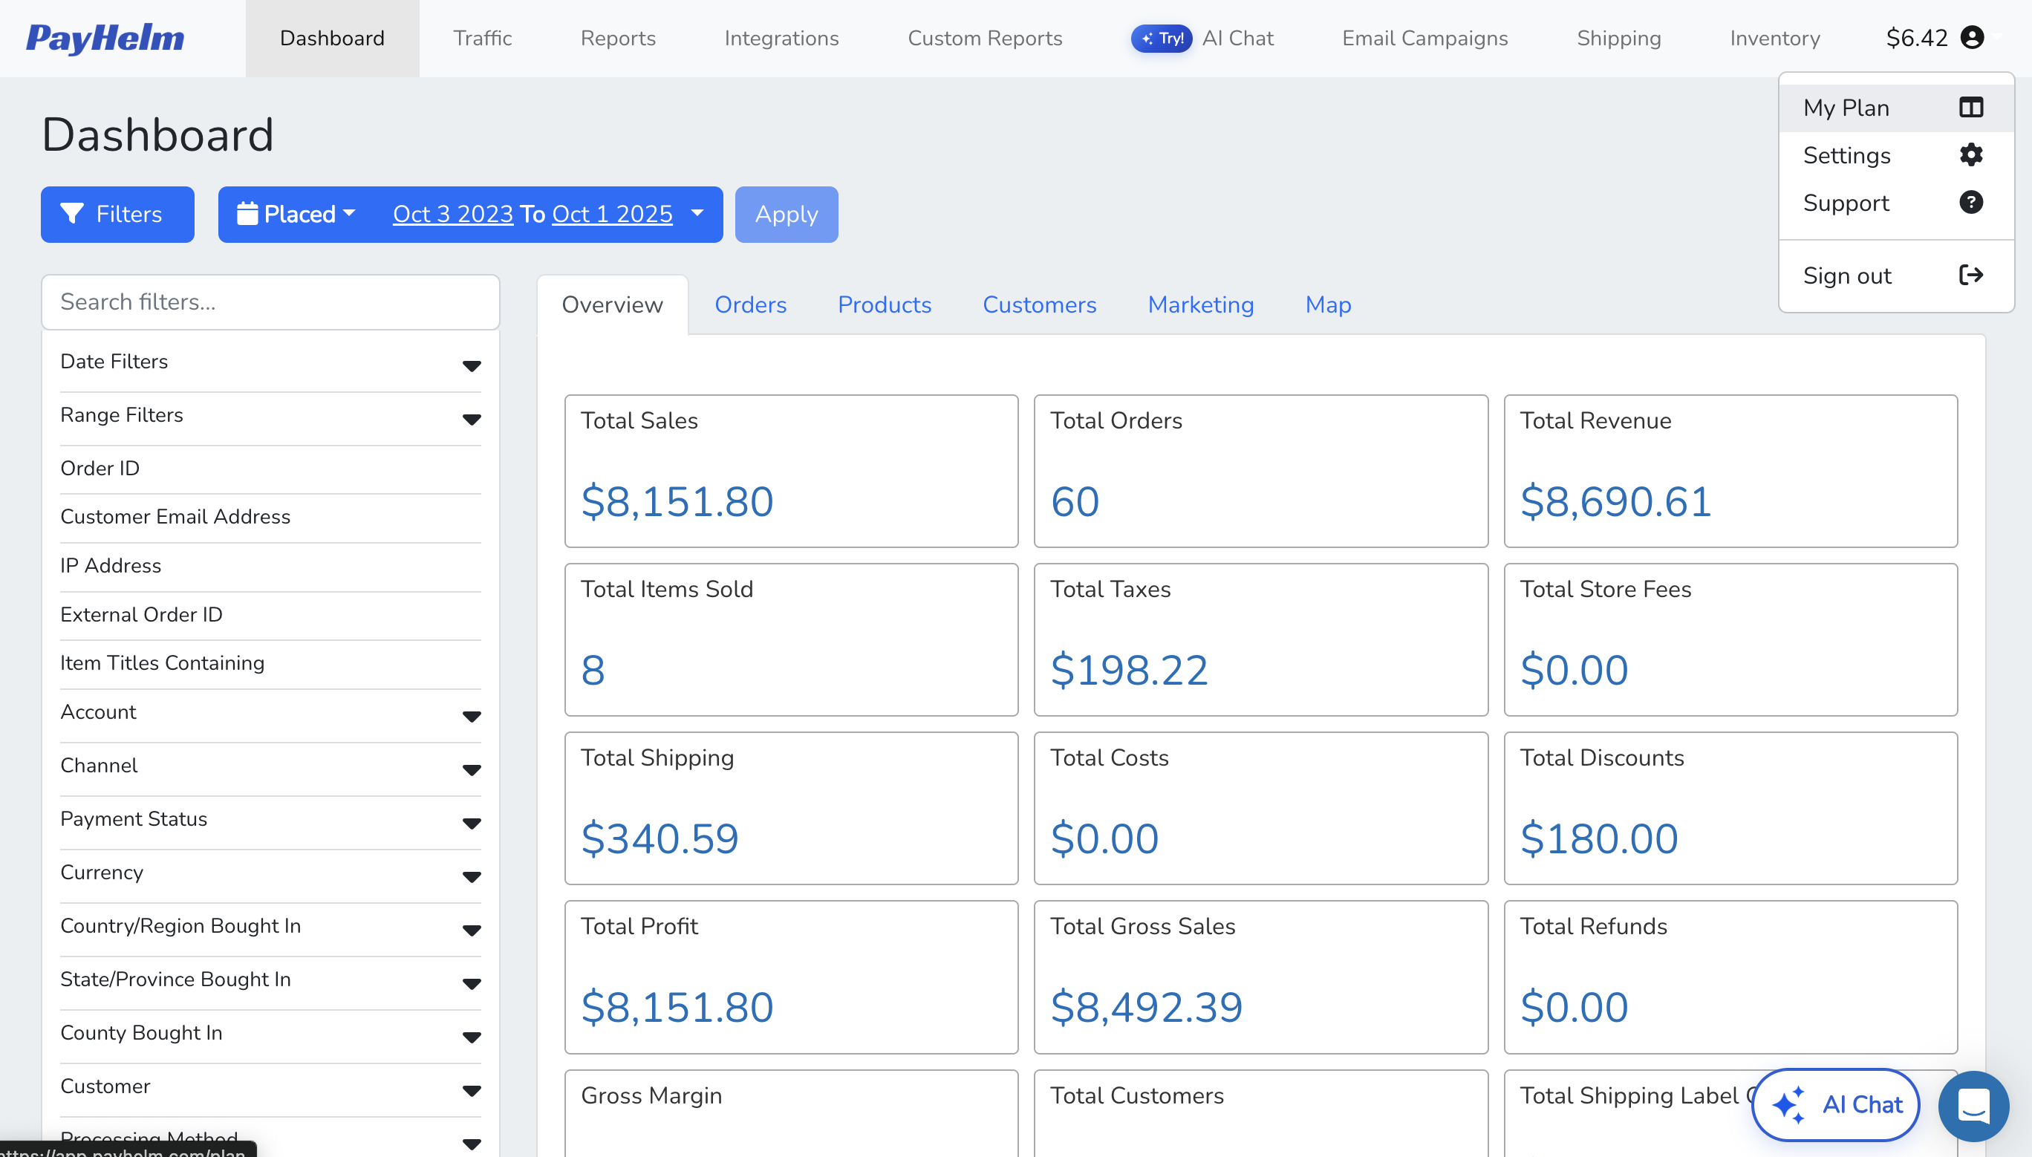Open AI Chat in top navigation
The height and width of the screenshot is (1157, 2032).
point(1237,38)
